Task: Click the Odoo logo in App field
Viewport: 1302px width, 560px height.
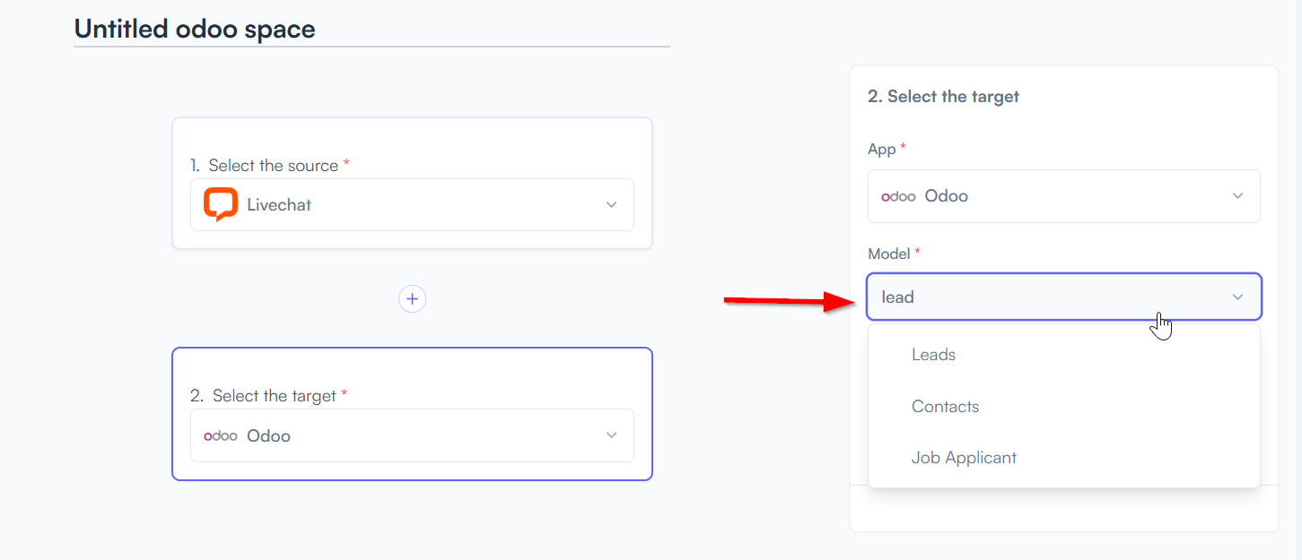Action: 898,196
